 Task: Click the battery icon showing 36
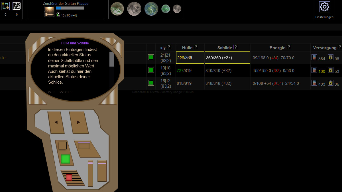pos(330,83)
